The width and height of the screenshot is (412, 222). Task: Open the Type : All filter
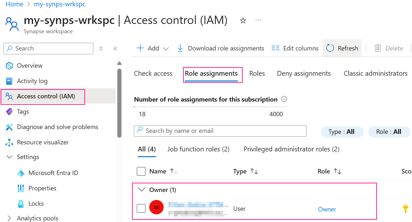(x=342, y=132)
